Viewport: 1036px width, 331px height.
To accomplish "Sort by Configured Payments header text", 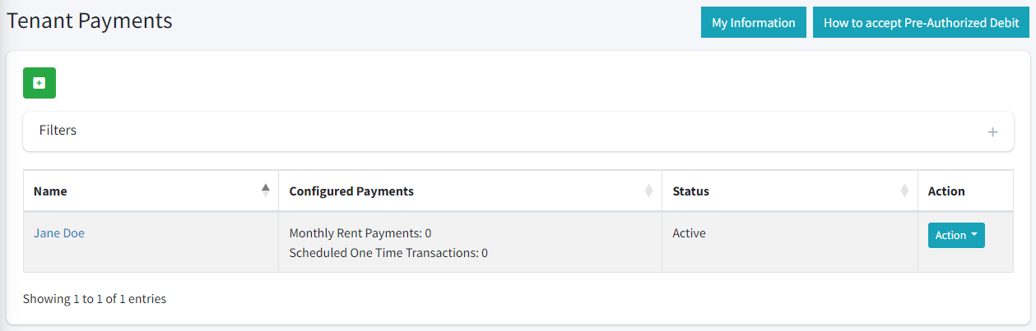I will [x=351, y=191].
